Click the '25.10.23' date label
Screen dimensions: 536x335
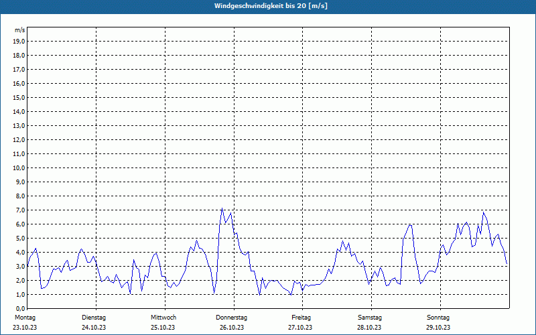(x=163, y=328)
